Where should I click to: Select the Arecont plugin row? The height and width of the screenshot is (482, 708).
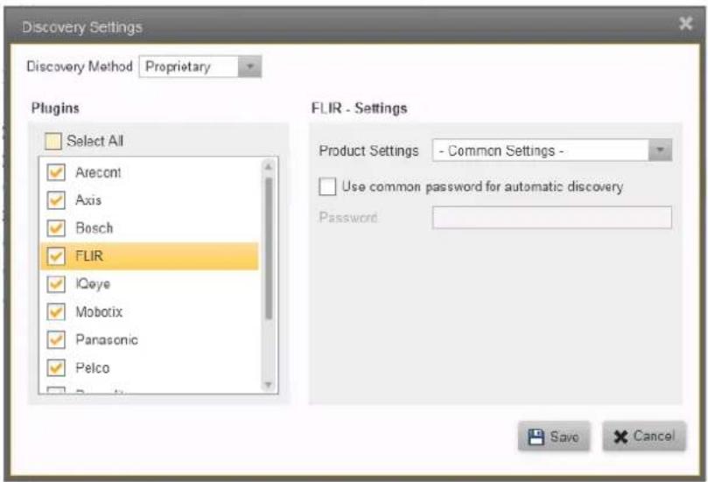click(x=150, y=172)
